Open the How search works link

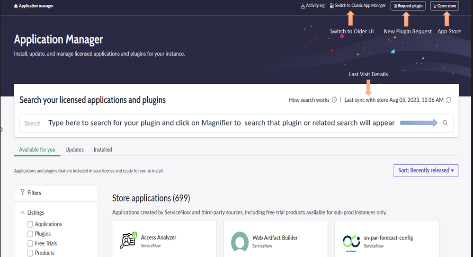coord(309,100)
